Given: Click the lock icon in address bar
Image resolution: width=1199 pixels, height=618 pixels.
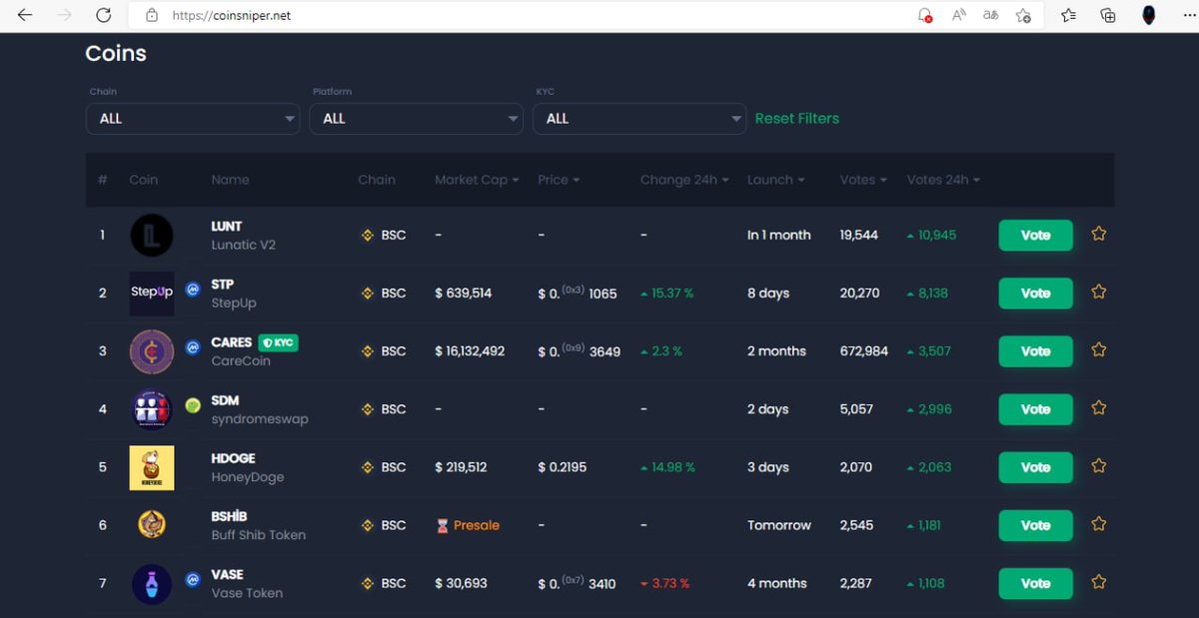Looking at the screenshot, I should pos(152,15).
